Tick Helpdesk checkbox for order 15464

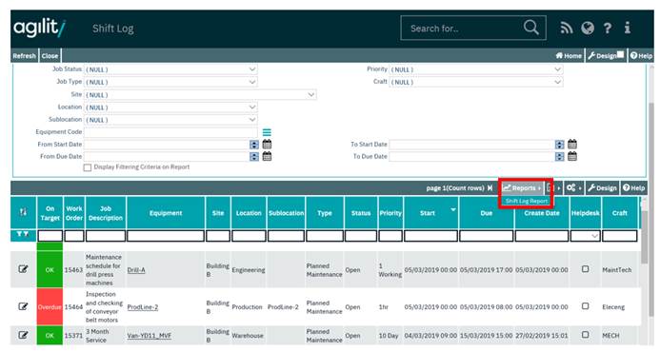click(585, 306)
